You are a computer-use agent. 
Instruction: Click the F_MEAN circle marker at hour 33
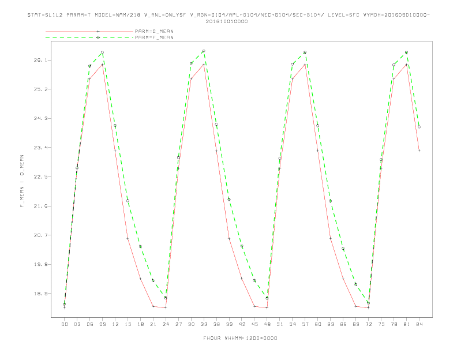click(x=204, y=51)
